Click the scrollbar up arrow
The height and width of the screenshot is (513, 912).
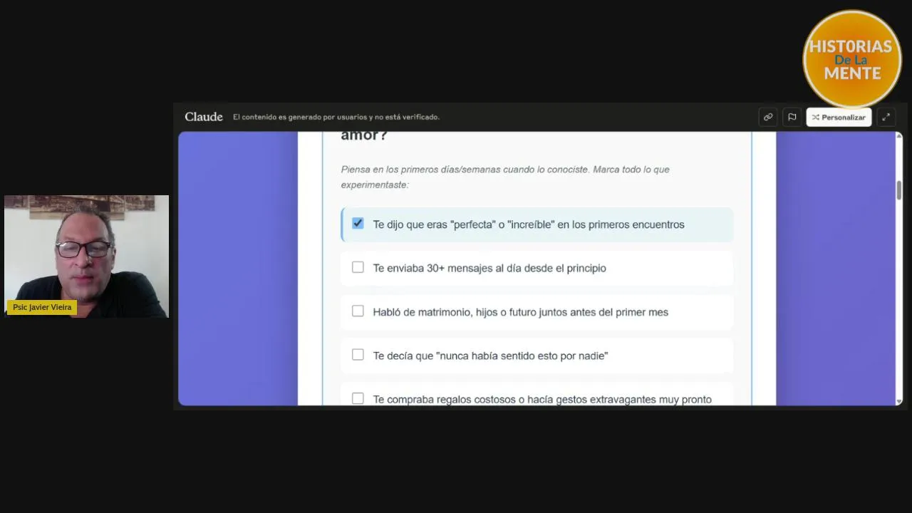point(899,136)
